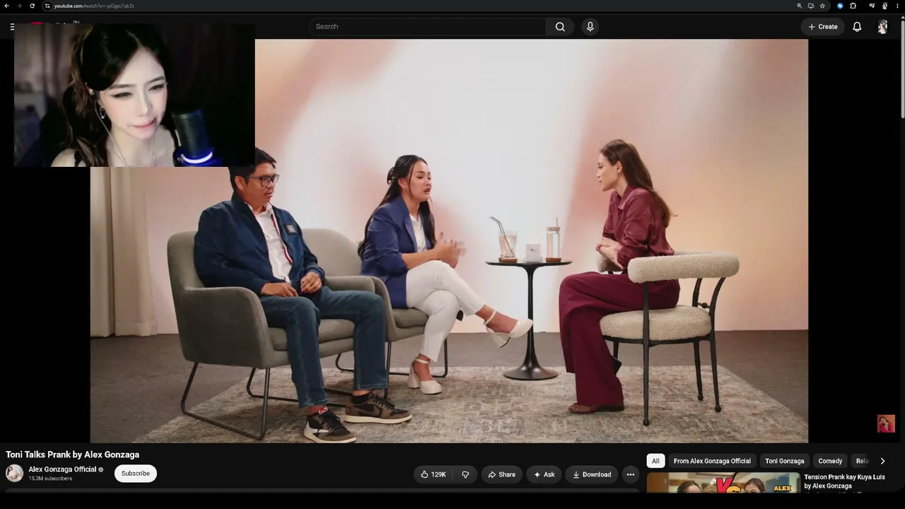Start voice search with the microphone icon
The height and width of the screenshot is (509, 905).
coord(590,27)
